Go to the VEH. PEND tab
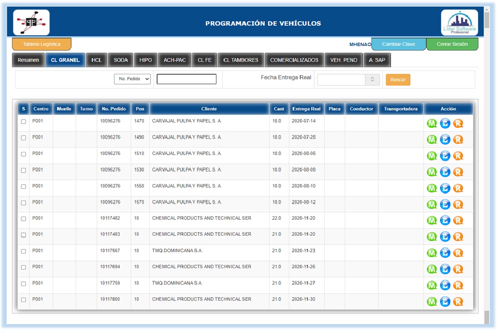499x332 pixels. click(x=343, y=60)
